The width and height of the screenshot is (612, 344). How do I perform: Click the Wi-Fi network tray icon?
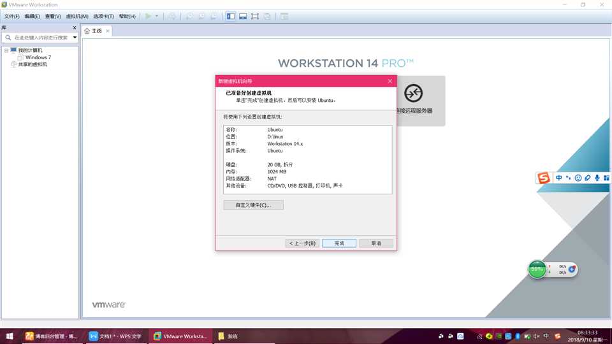click(x=479, y=336)
